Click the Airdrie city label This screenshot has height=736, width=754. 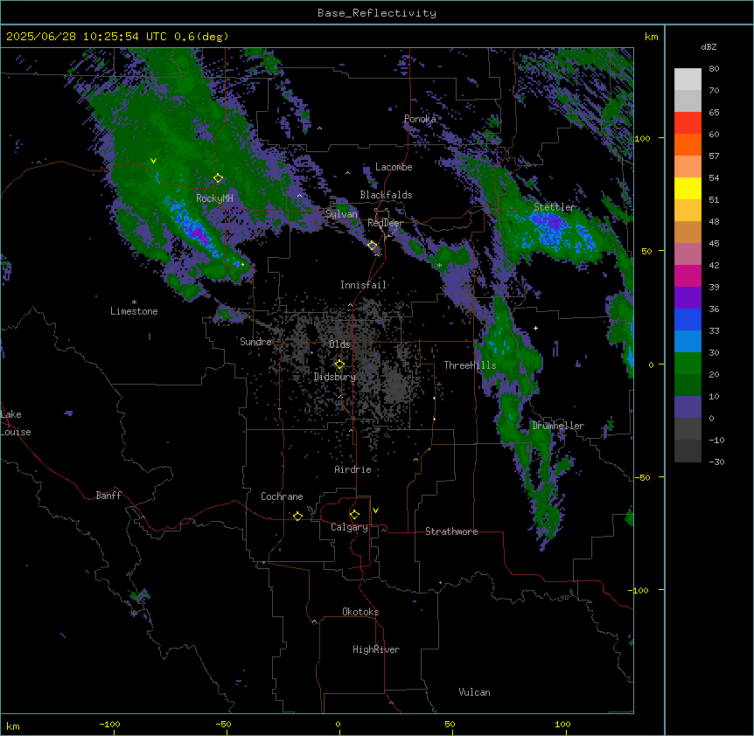[353, 469]
